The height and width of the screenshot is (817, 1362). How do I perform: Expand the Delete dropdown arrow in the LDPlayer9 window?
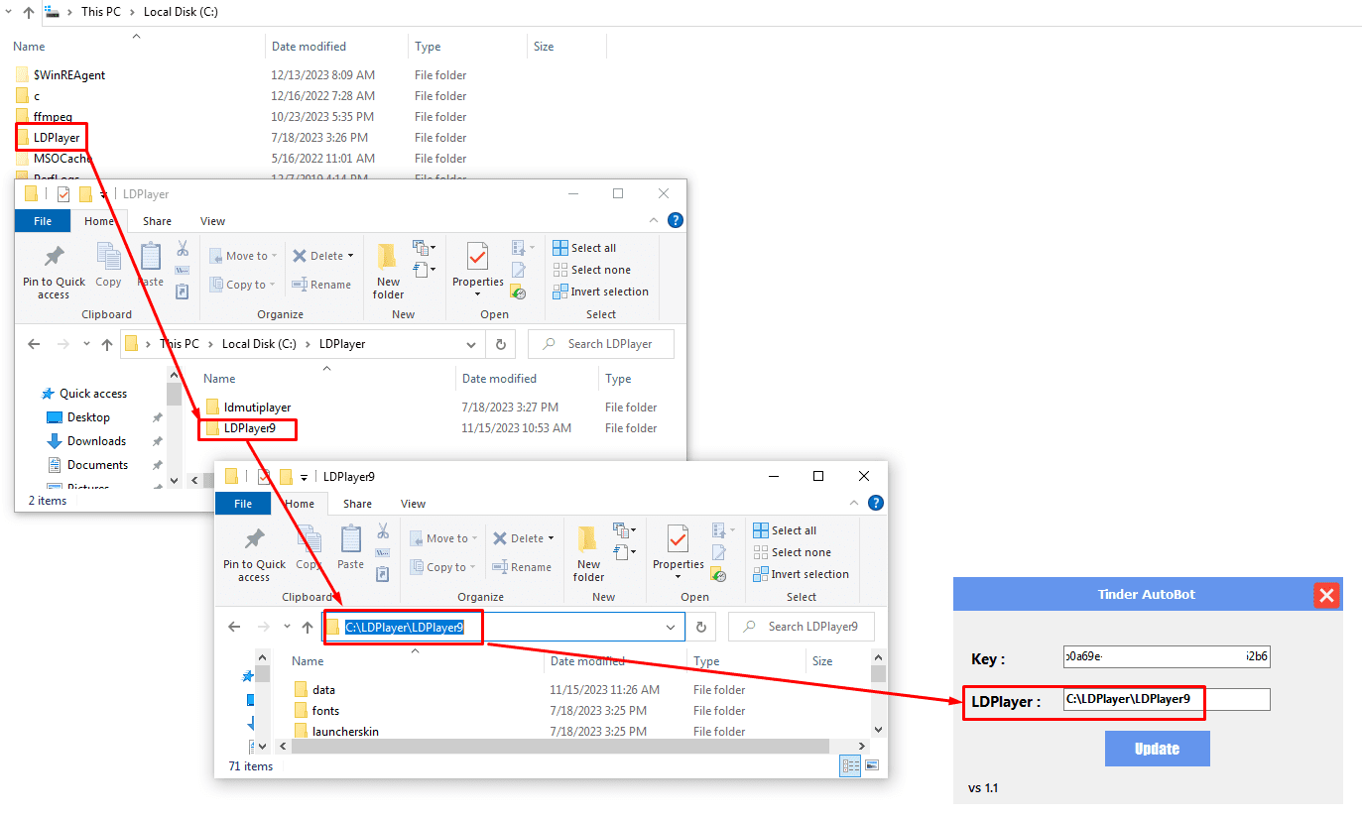[x=551, y=538]
